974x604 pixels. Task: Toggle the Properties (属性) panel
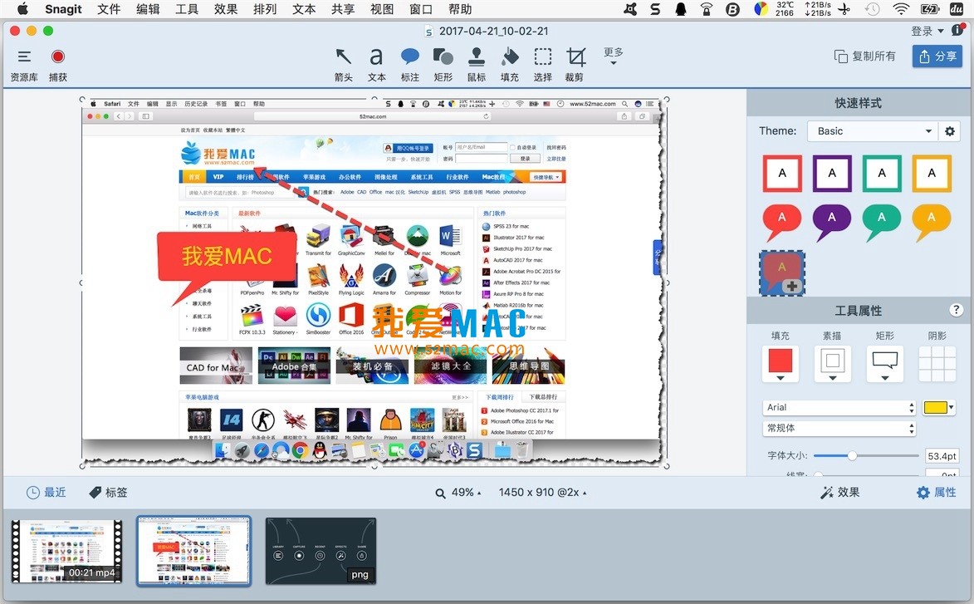pyautogui.click(x=936, y=492)
